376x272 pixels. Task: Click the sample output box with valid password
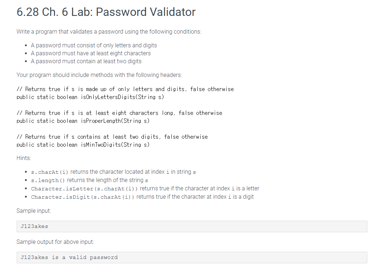pyautogui.click(x=192, y=258)
